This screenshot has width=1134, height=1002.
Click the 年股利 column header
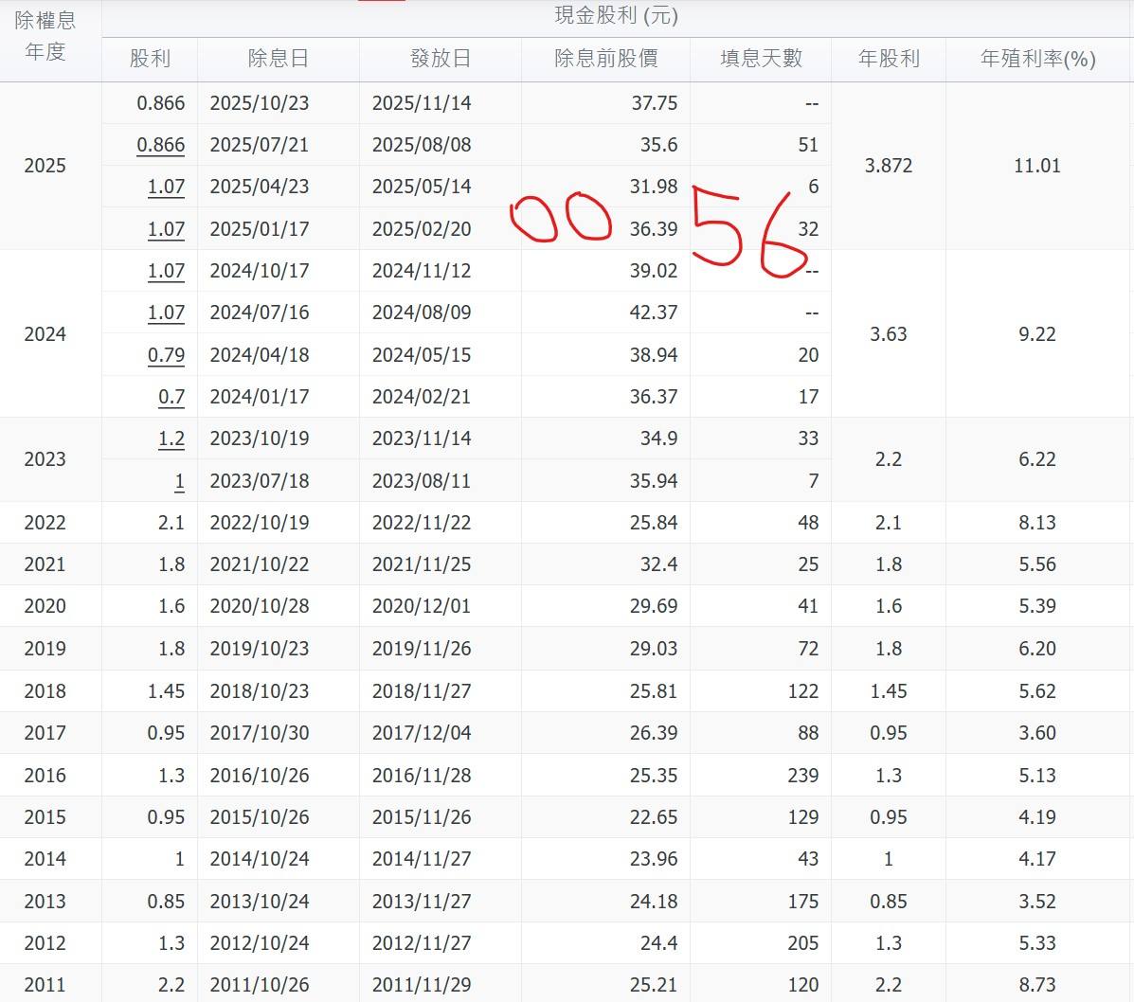pyautogui.click(x=889, y=59)
